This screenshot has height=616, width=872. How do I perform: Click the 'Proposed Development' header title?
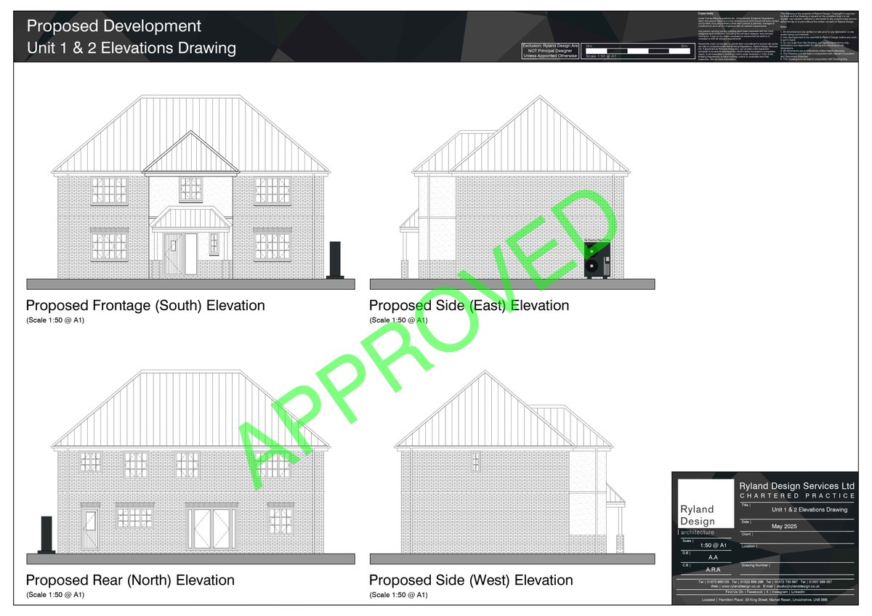coord(114,26)
